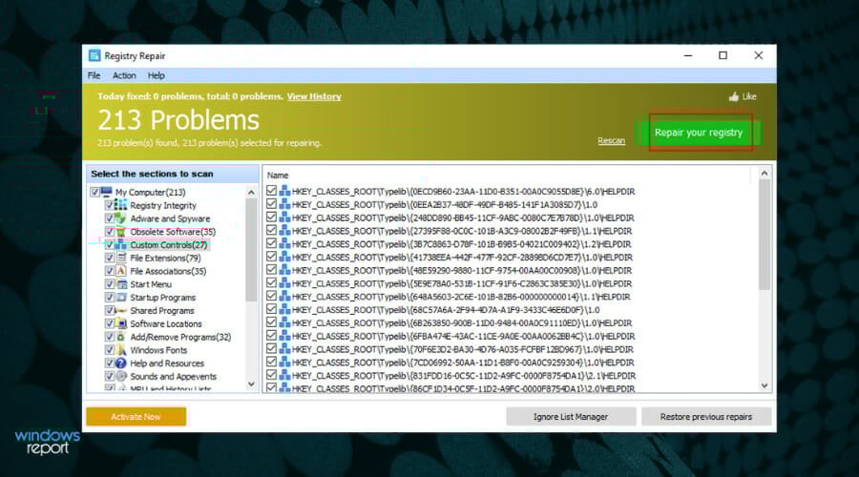Select the File Associations(35) section
This screenshot has height=477, width=859.
click(168, 271)
